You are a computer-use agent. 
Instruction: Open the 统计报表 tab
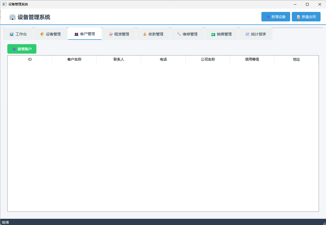tap(255, 34)
